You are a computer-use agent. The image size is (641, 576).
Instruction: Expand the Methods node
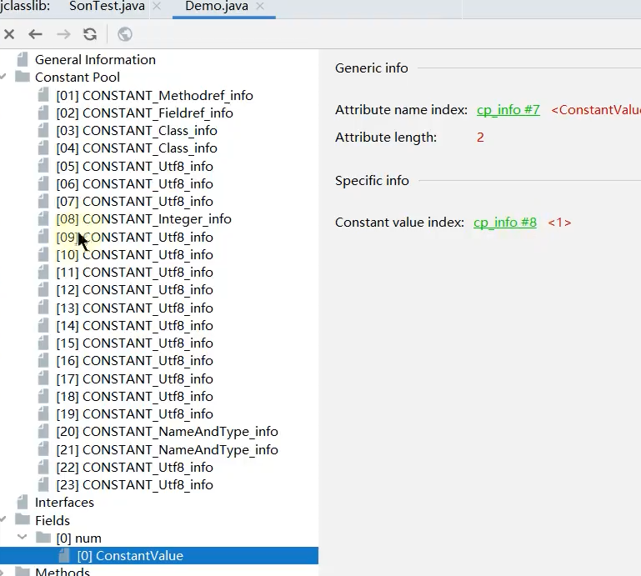click(x=3, y=572)
